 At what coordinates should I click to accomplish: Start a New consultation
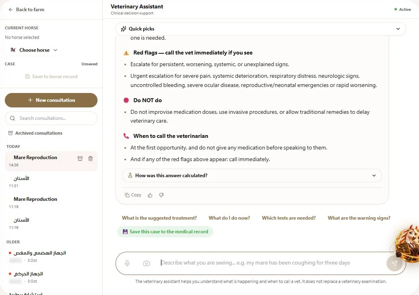[x=51, y=100]
